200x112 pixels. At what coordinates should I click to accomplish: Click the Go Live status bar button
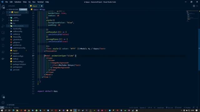pos(169,108)
